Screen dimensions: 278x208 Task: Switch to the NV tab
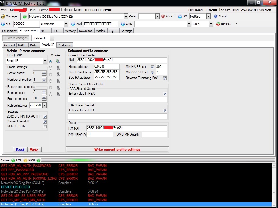click(45, 31)
